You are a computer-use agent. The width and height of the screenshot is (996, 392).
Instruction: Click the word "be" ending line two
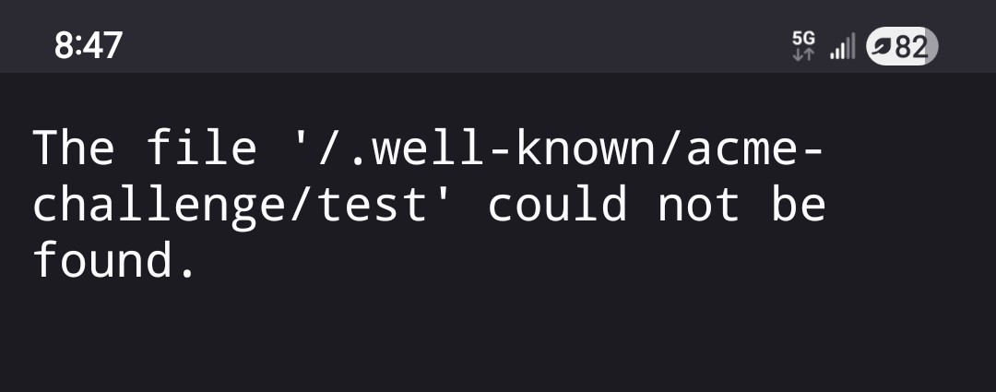tap(797, 206)
